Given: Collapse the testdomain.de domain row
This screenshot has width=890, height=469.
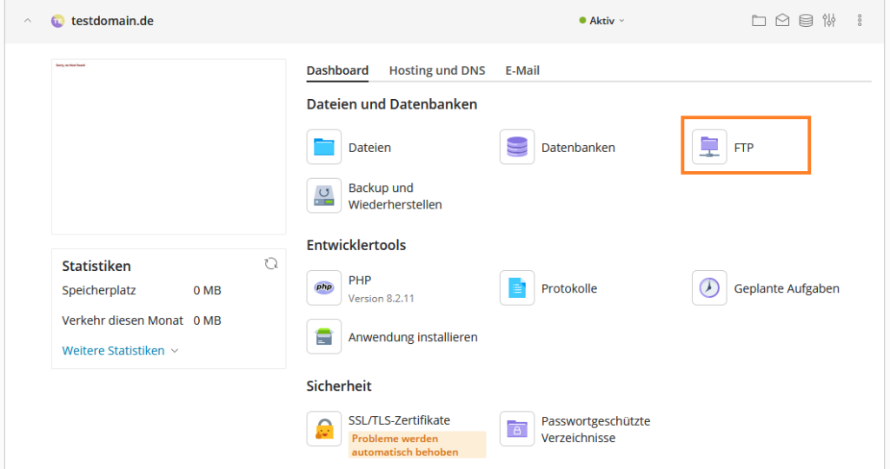Looking at the screenshot, I should click(28, 20).
